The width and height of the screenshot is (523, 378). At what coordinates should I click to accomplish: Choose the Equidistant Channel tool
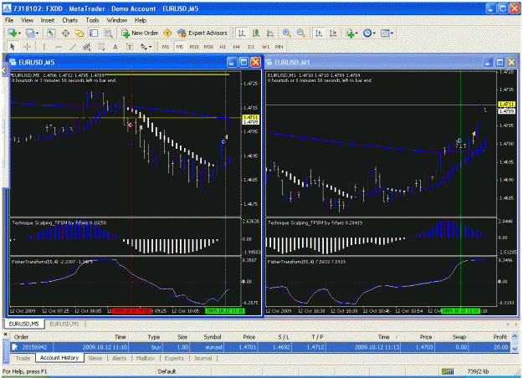[87, 47]
